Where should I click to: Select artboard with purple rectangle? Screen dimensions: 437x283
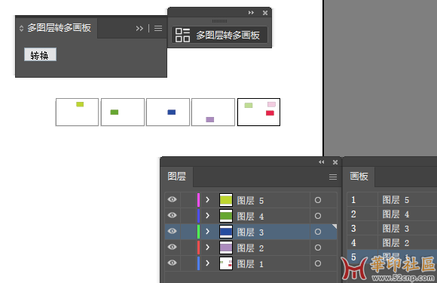(213, 112)
